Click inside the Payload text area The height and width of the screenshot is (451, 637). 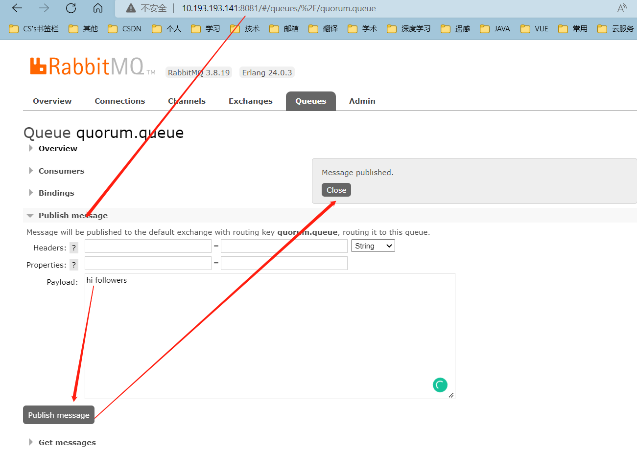click(x=270, y=336)
